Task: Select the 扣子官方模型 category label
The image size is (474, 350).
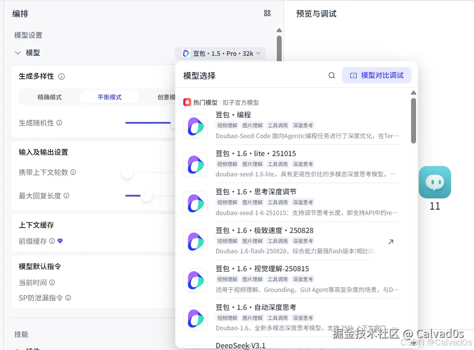Action: coord(241,103)
